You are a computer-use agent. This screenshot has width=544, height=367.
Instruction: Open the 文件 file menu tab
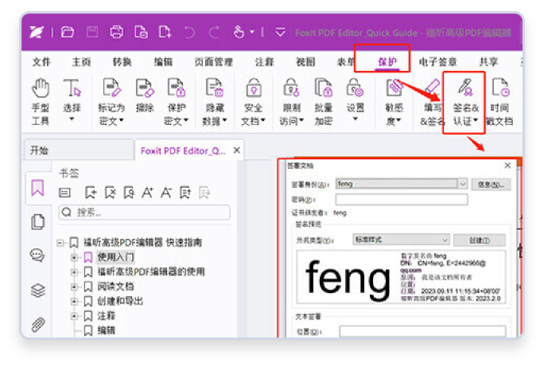pos(41,62)
